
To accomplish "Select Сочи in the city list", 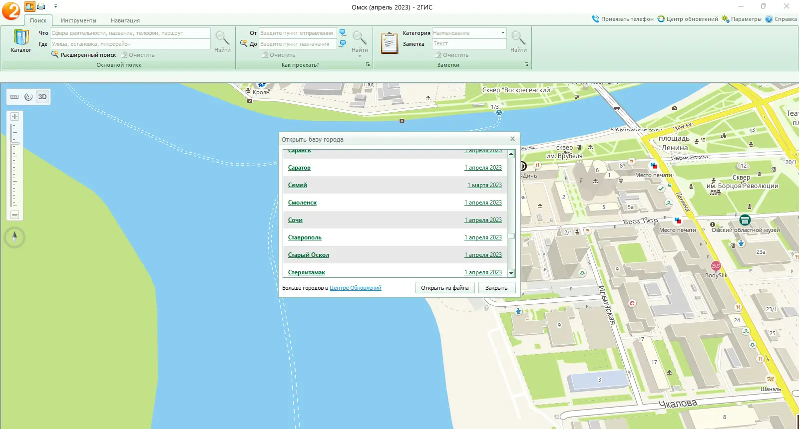I will (x=295, y=220).
